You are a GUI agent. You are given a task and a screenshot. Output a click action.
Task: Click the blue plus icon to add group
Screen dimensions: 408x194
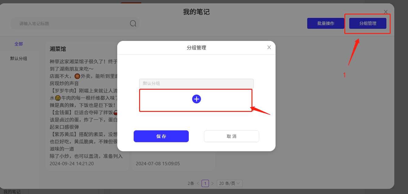196,99
